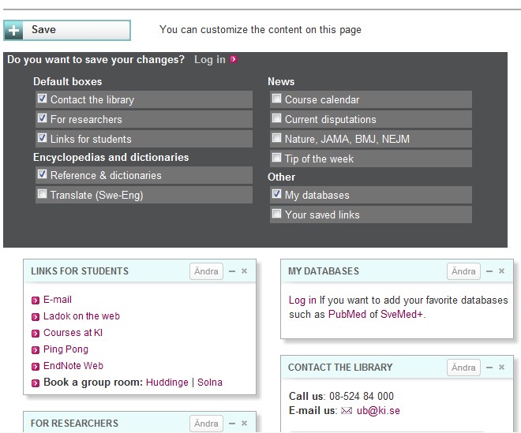This screenshot has width=521, height=433.
Task: Close the My Databases box
Action: pos(502,271)
